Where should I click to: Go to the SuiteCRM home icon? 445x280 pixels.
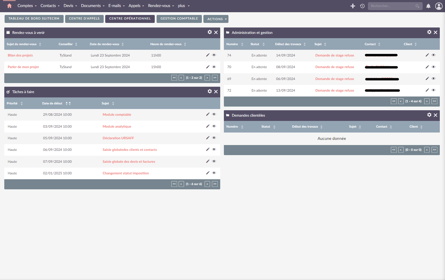[x=9, y=6]
